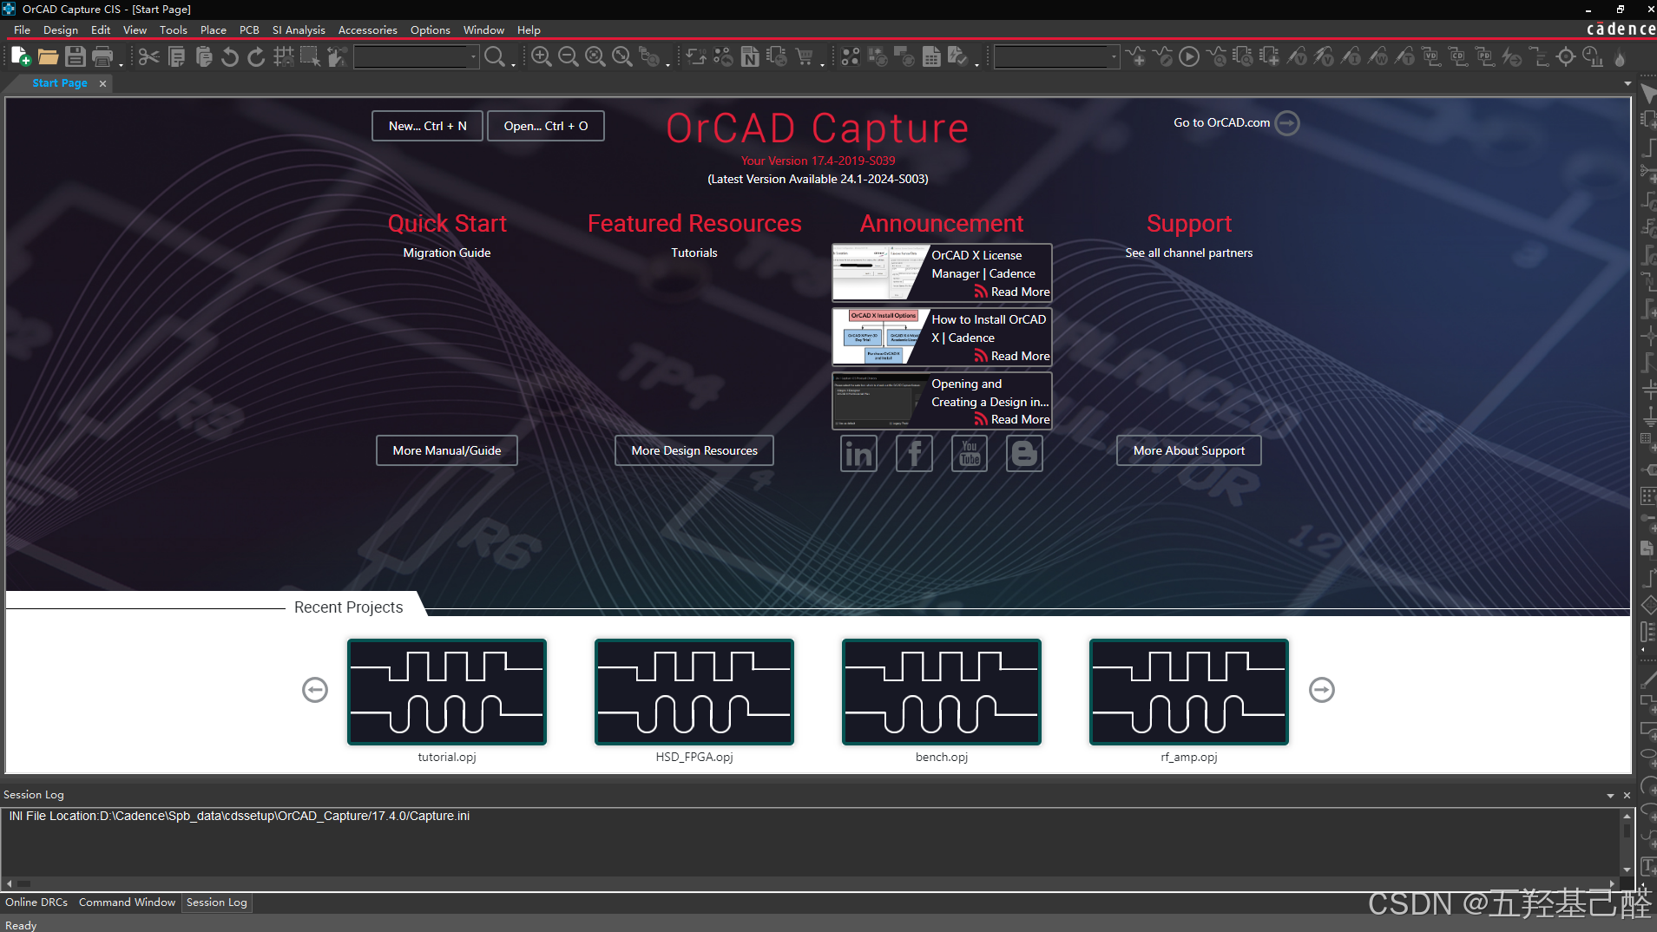Open the Blogger social icon
This screenshot has width=1657, height=932.
pyautogui.click(x=1024, y=453)
